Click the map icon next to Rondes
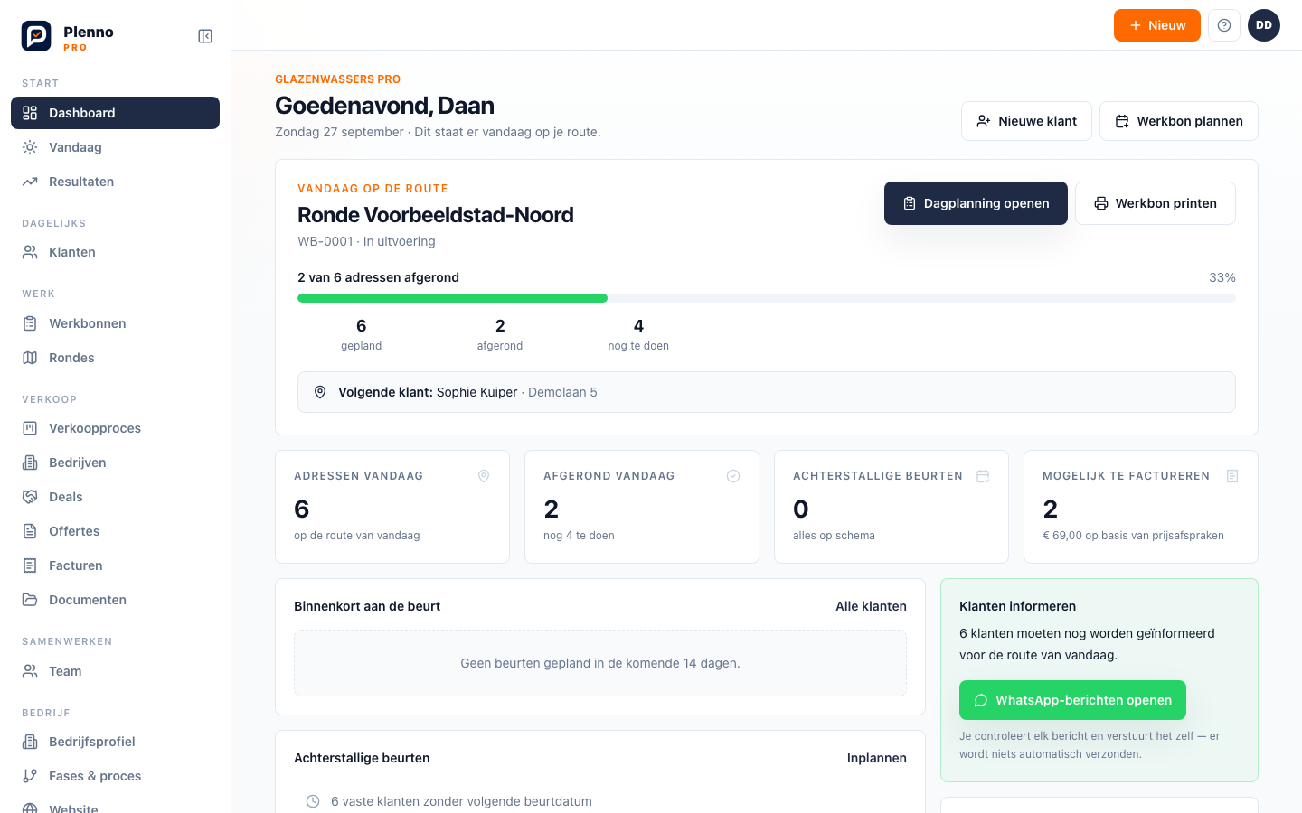The image size is (1302, 813). 30,358
